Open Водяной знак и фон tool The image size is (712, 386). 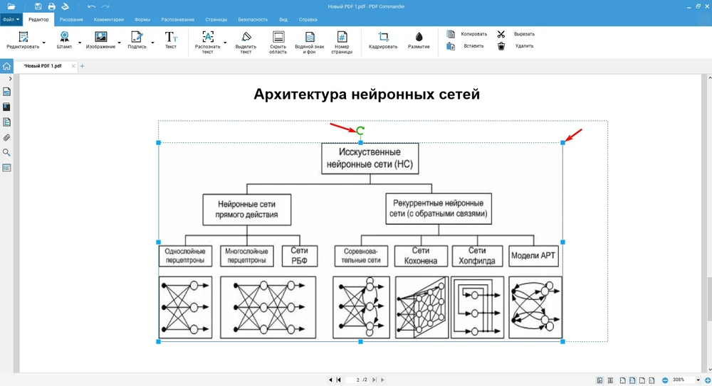(x=310, y=42)
